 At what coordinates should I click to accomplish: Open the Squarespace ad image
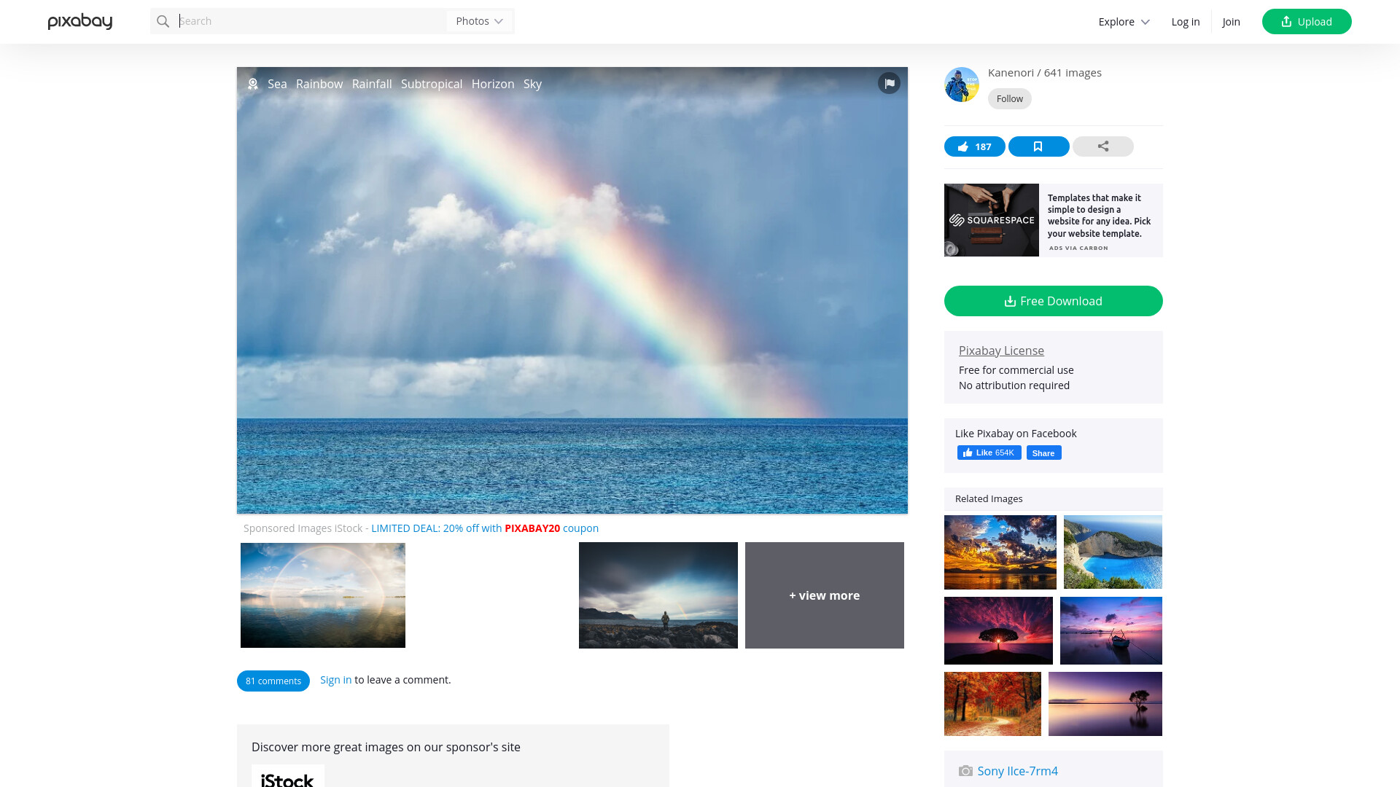(992, 220)
